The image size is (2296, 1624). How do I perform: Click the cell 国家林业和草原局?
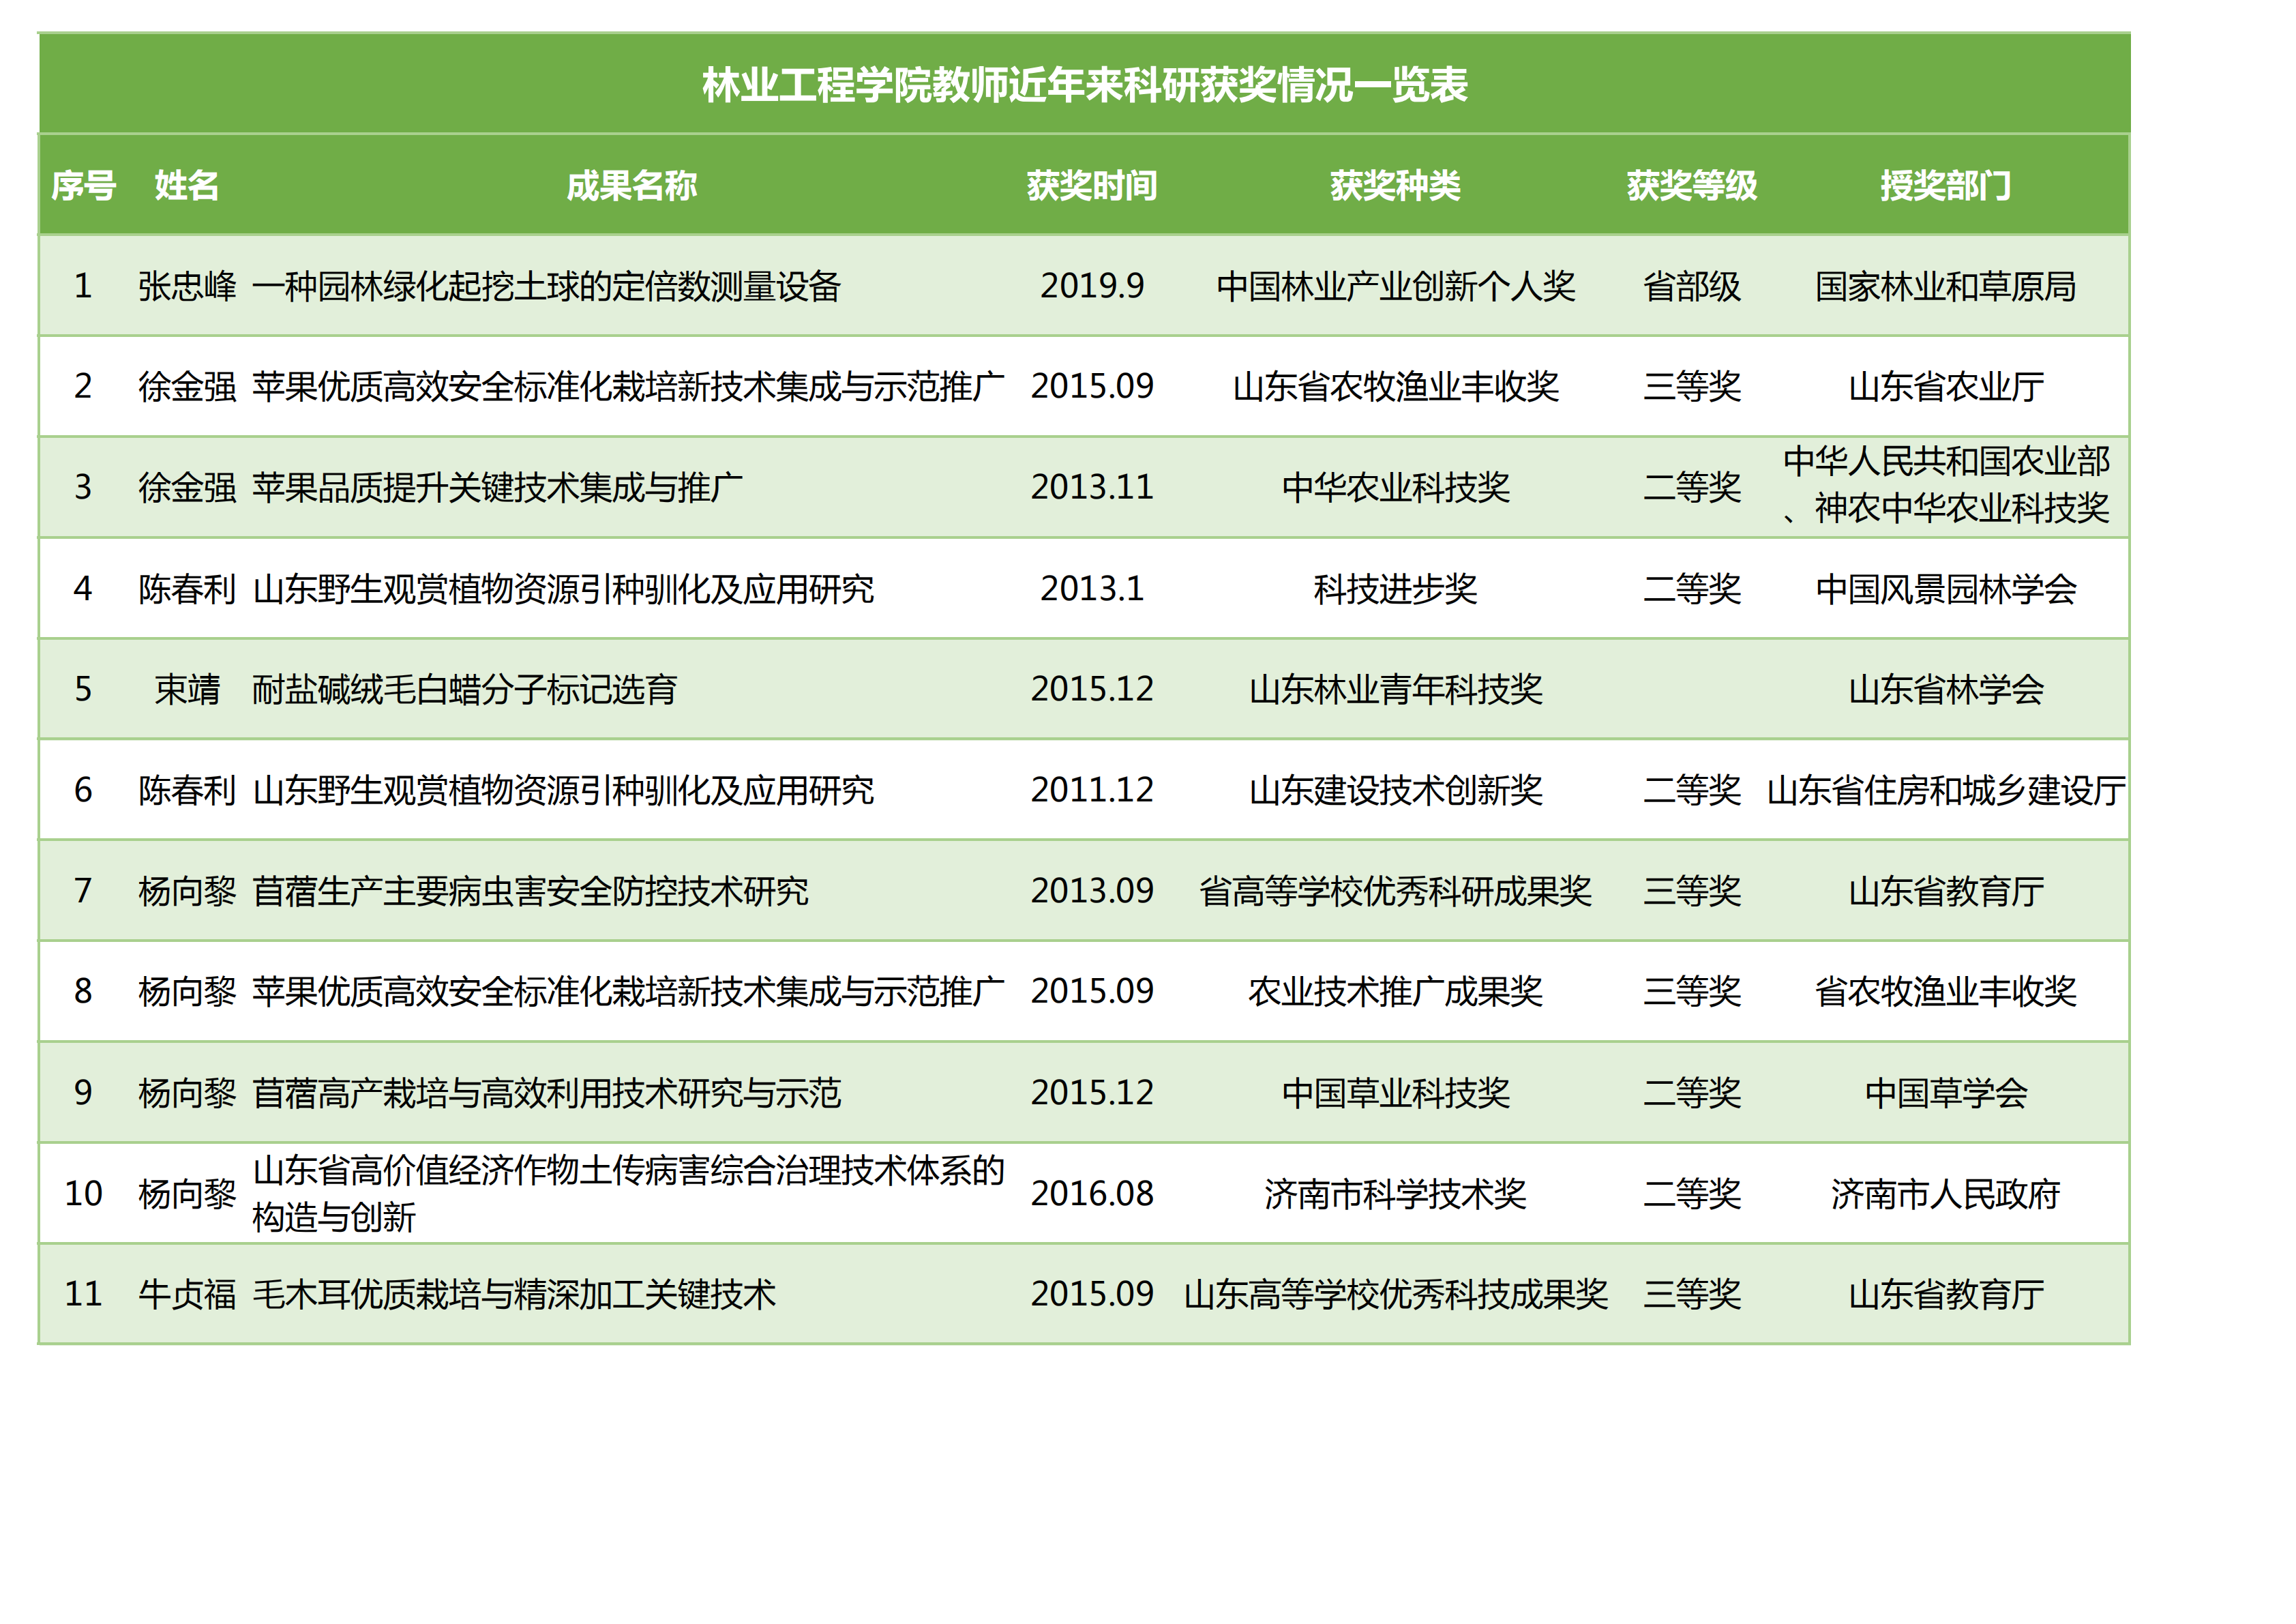[x=1946, y=286]
